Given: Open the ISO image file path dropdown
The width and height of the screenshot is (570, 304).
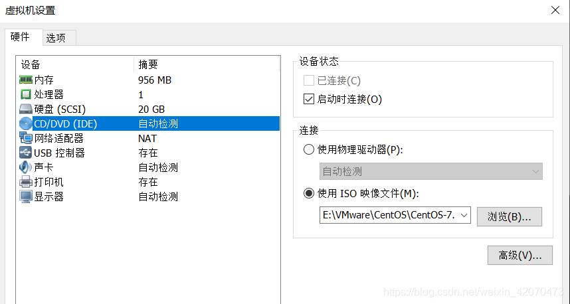Looking at the screenshot, I should [464, 215].
